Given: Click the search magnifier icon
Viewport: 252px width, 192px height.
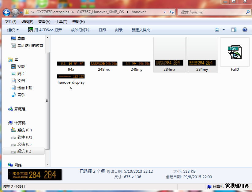Looking at the screenshot, I should point(248,12).
